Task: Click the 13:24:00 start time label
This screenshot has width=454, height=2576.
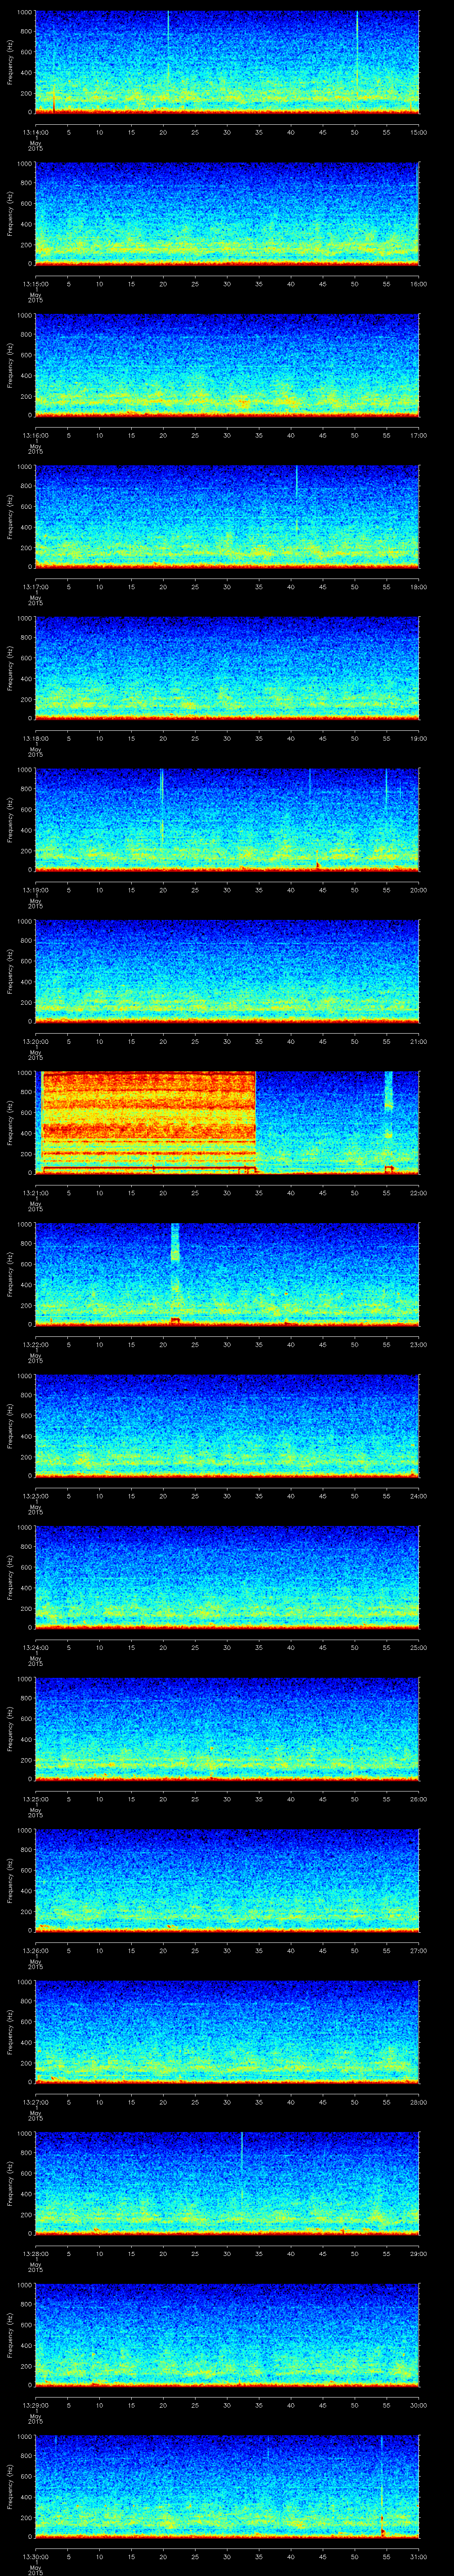Action: click(35, 1648)
